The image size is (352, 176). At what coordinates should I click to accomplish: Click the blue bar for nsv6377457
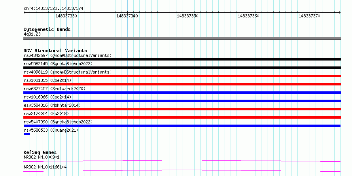pyautogui.click(x=182, y=93)
